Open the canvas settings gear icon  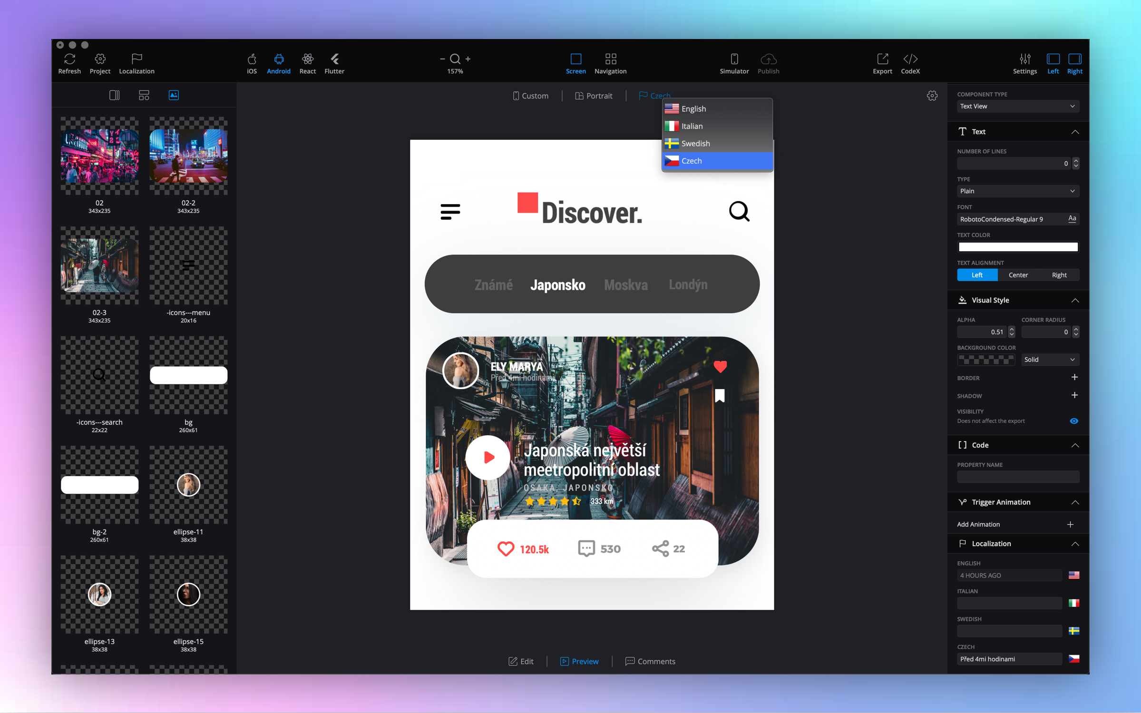click(x=932, y=96)
